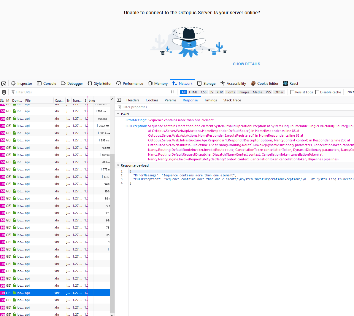
Task: Open the throttling dropdown
Action: tap(350, 92)
